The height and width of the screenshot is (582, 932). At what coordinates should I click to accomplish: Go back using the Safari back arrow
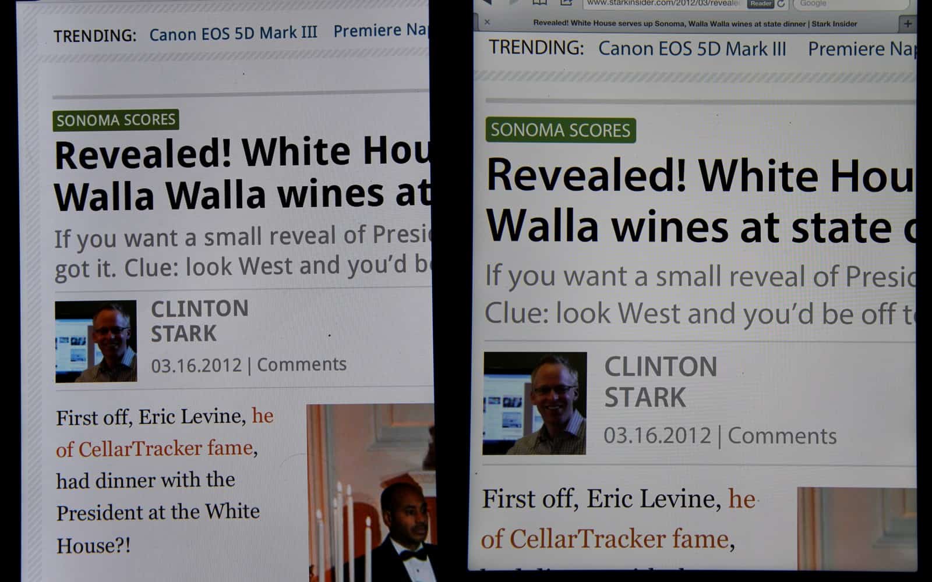pos(486,2)
